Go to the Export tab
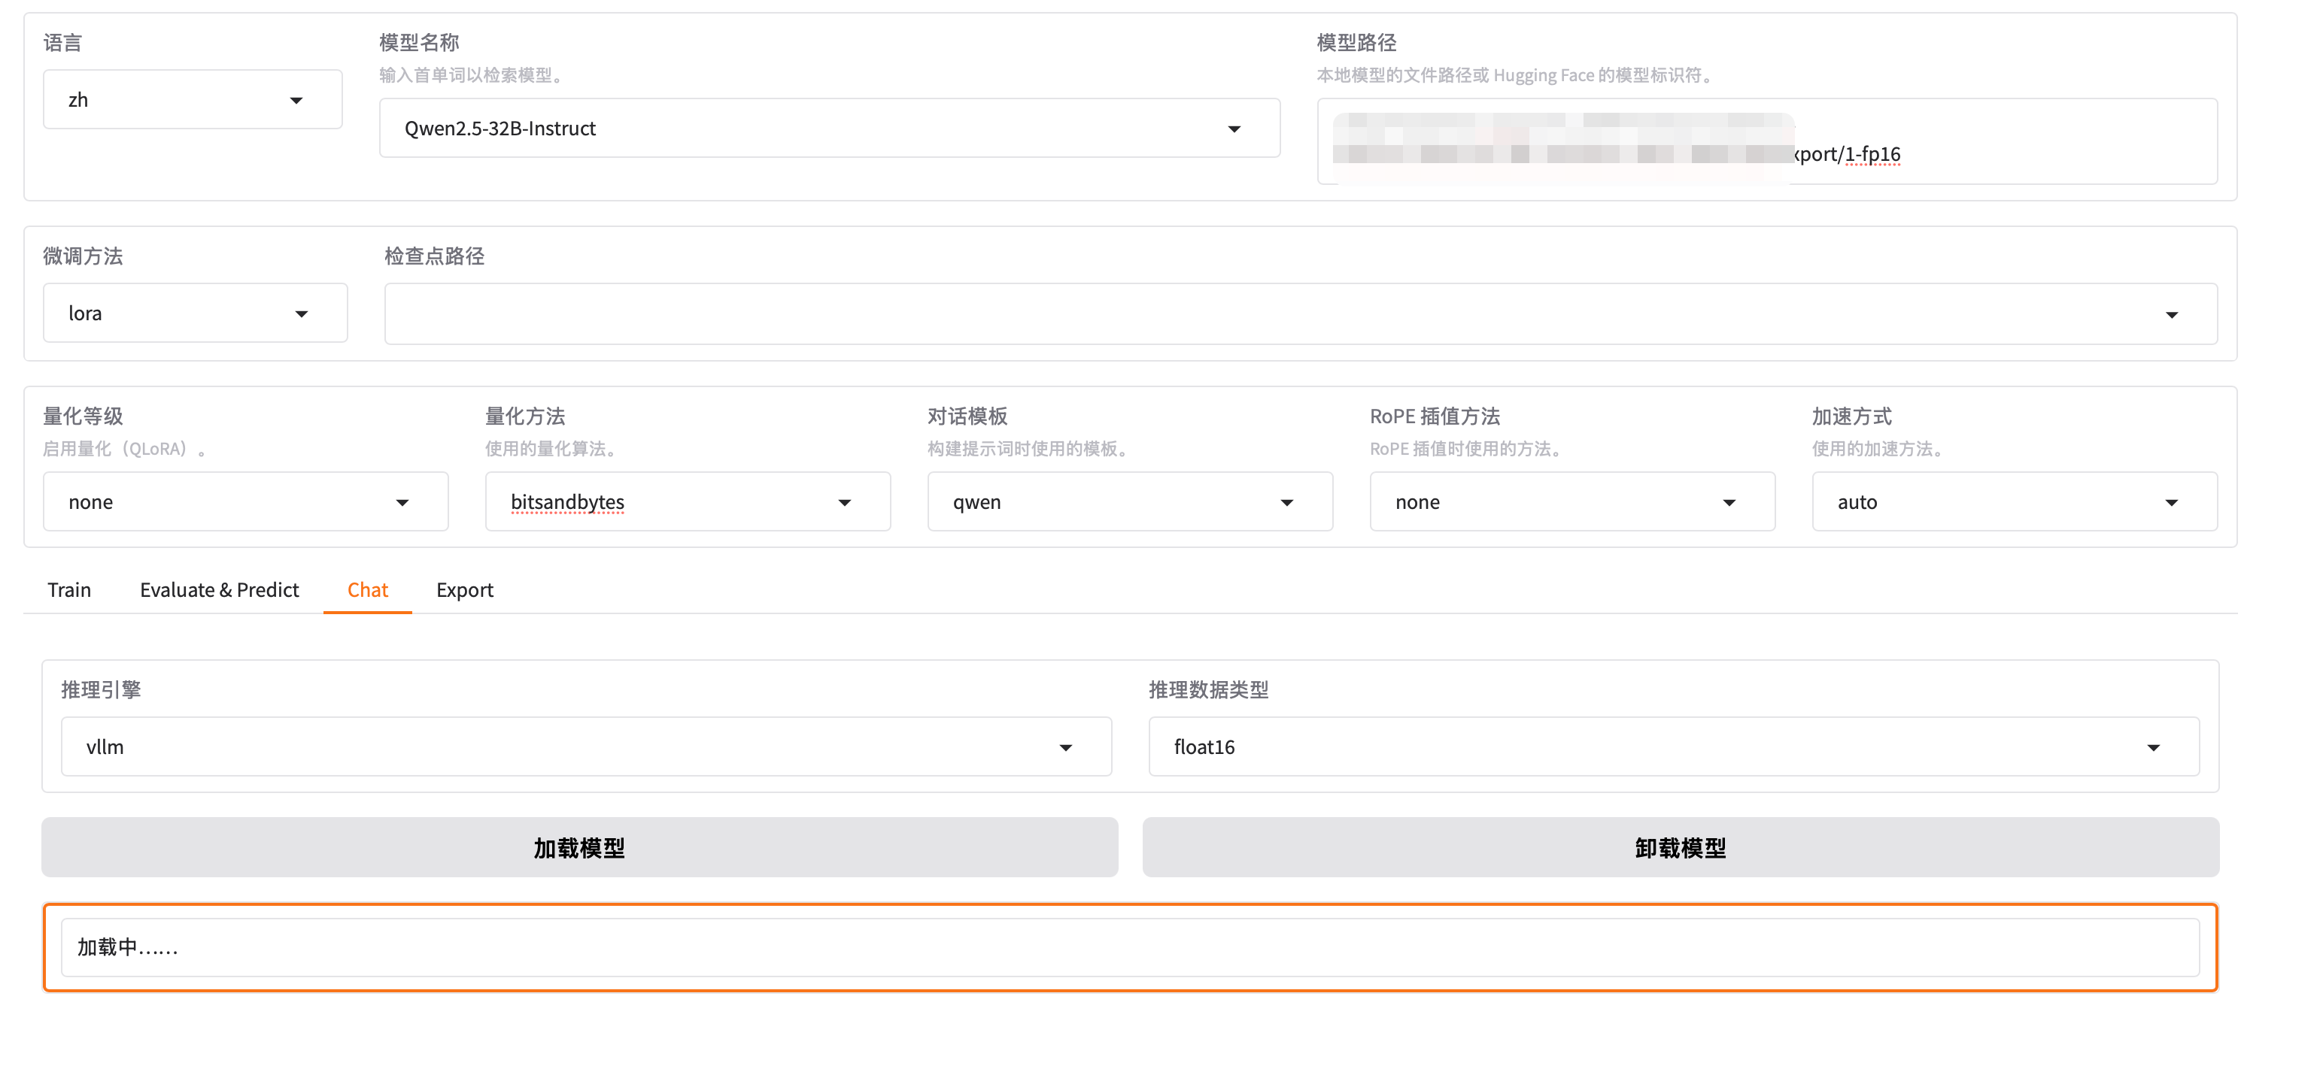Screen dimensions: 2323x1090 click(464, 590)
